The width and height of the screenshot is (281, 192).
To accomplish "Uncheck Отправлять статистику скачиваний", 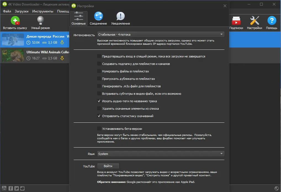I will (x=99, y=116).
